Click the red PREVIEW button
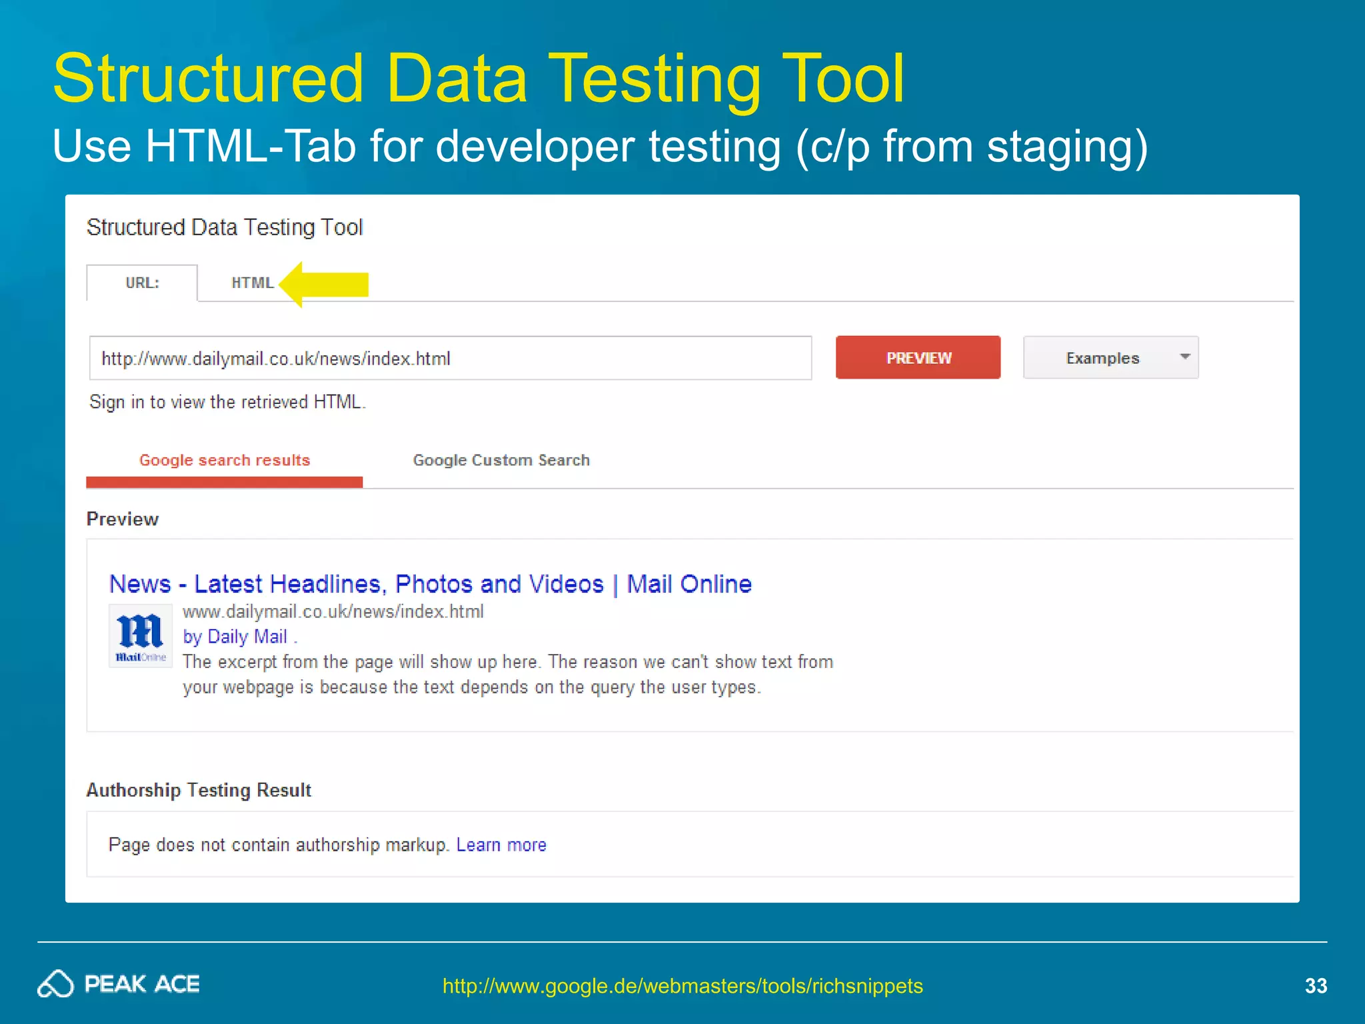This screenshot has width=1365, height=1024. (x=918, y=357)
